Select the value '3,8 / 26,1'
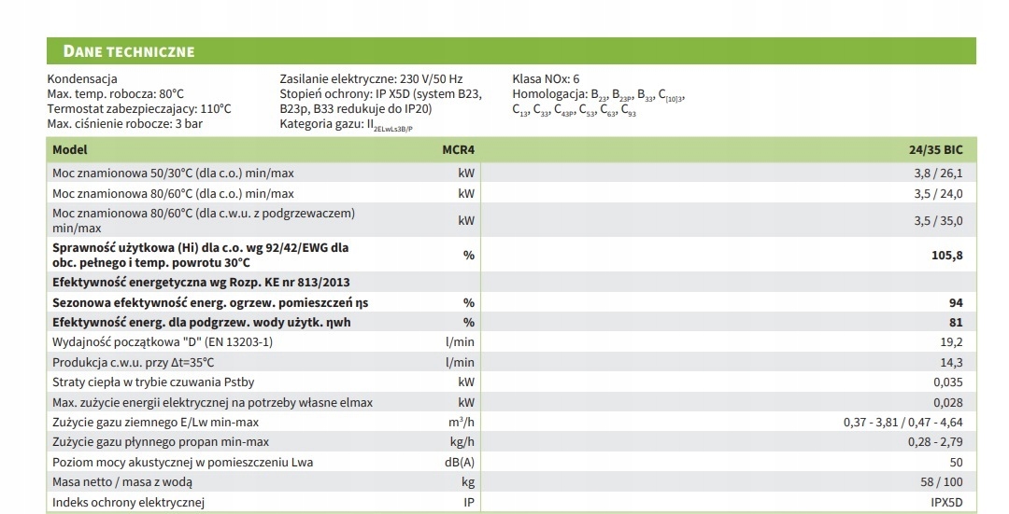Screen dimensions: 1009x514 [938, 173]
